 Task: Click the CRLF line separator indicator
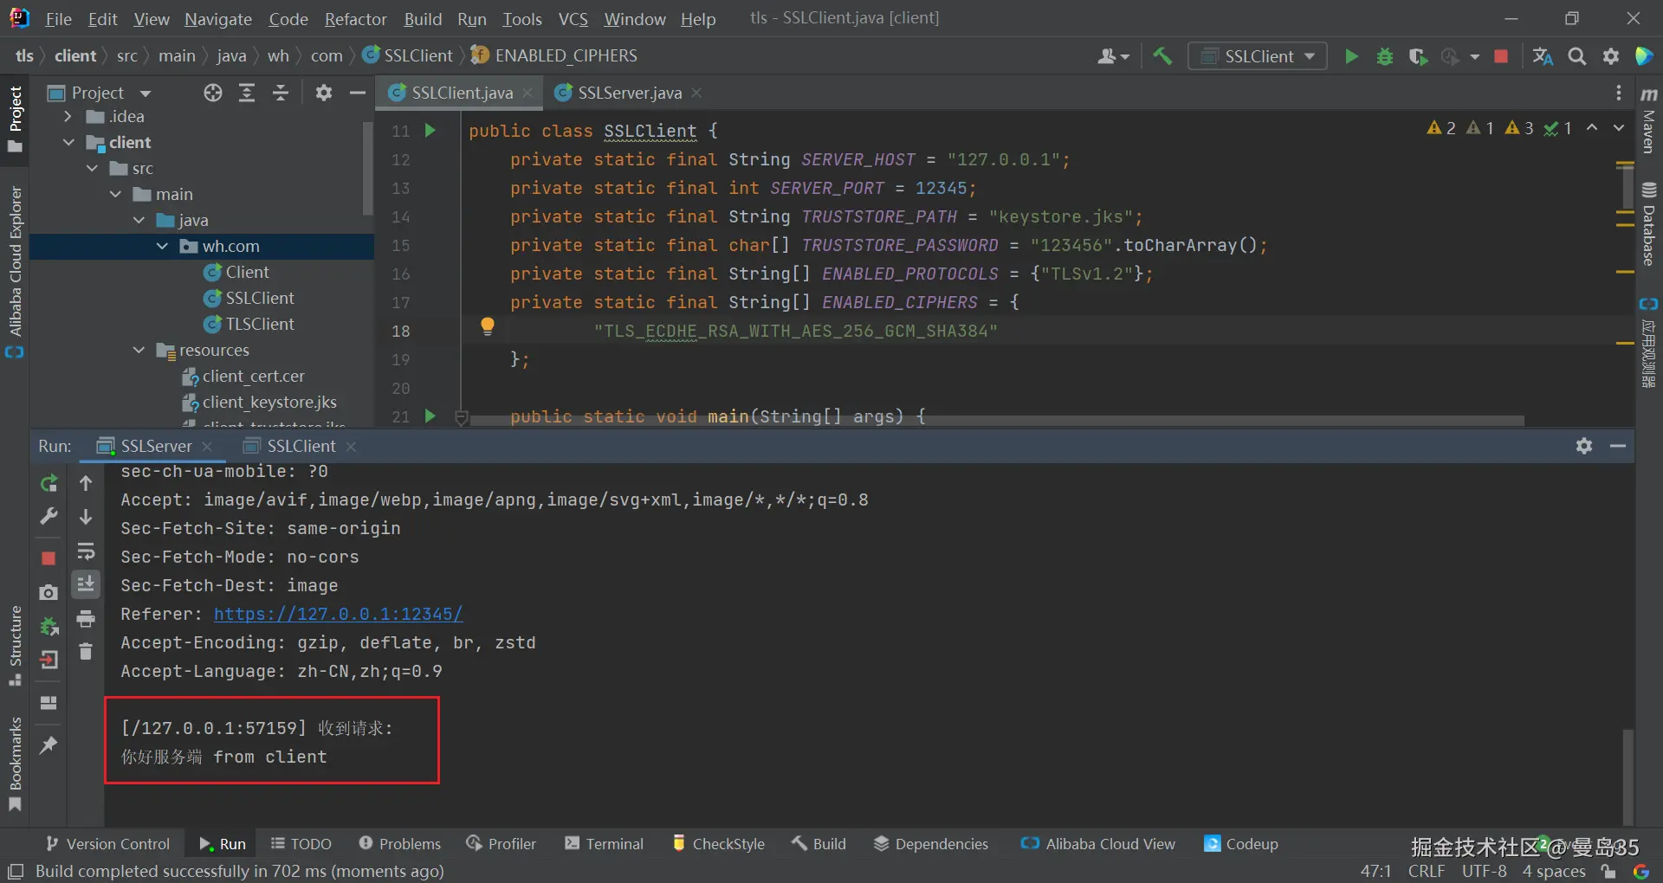click(x=1427, y=871)
